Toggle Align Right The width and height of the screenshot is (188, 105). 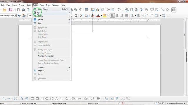pyautogui.click(x=122, y=15)
